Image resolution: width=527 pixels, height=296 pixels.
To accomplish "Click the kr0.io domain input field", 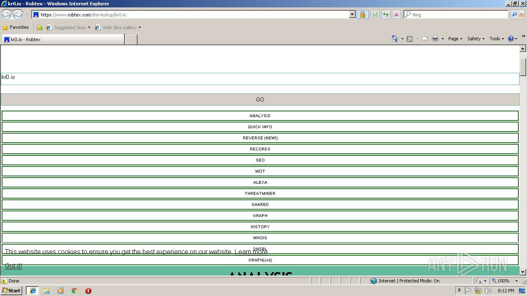I will point(260,79).
